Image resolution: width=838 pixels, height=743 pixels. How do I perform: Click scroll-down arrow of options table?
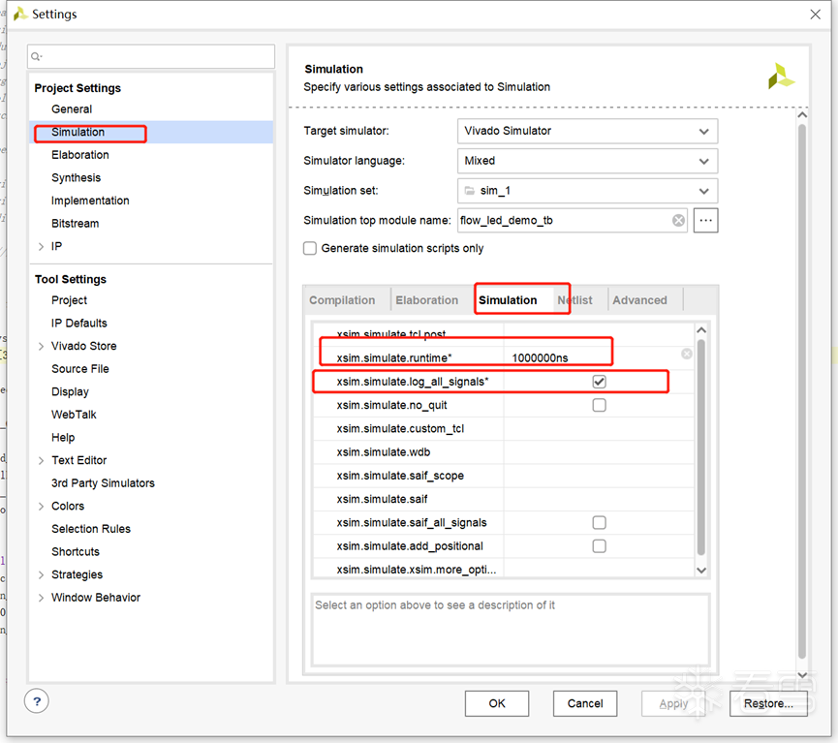click(x=701, y=571)
